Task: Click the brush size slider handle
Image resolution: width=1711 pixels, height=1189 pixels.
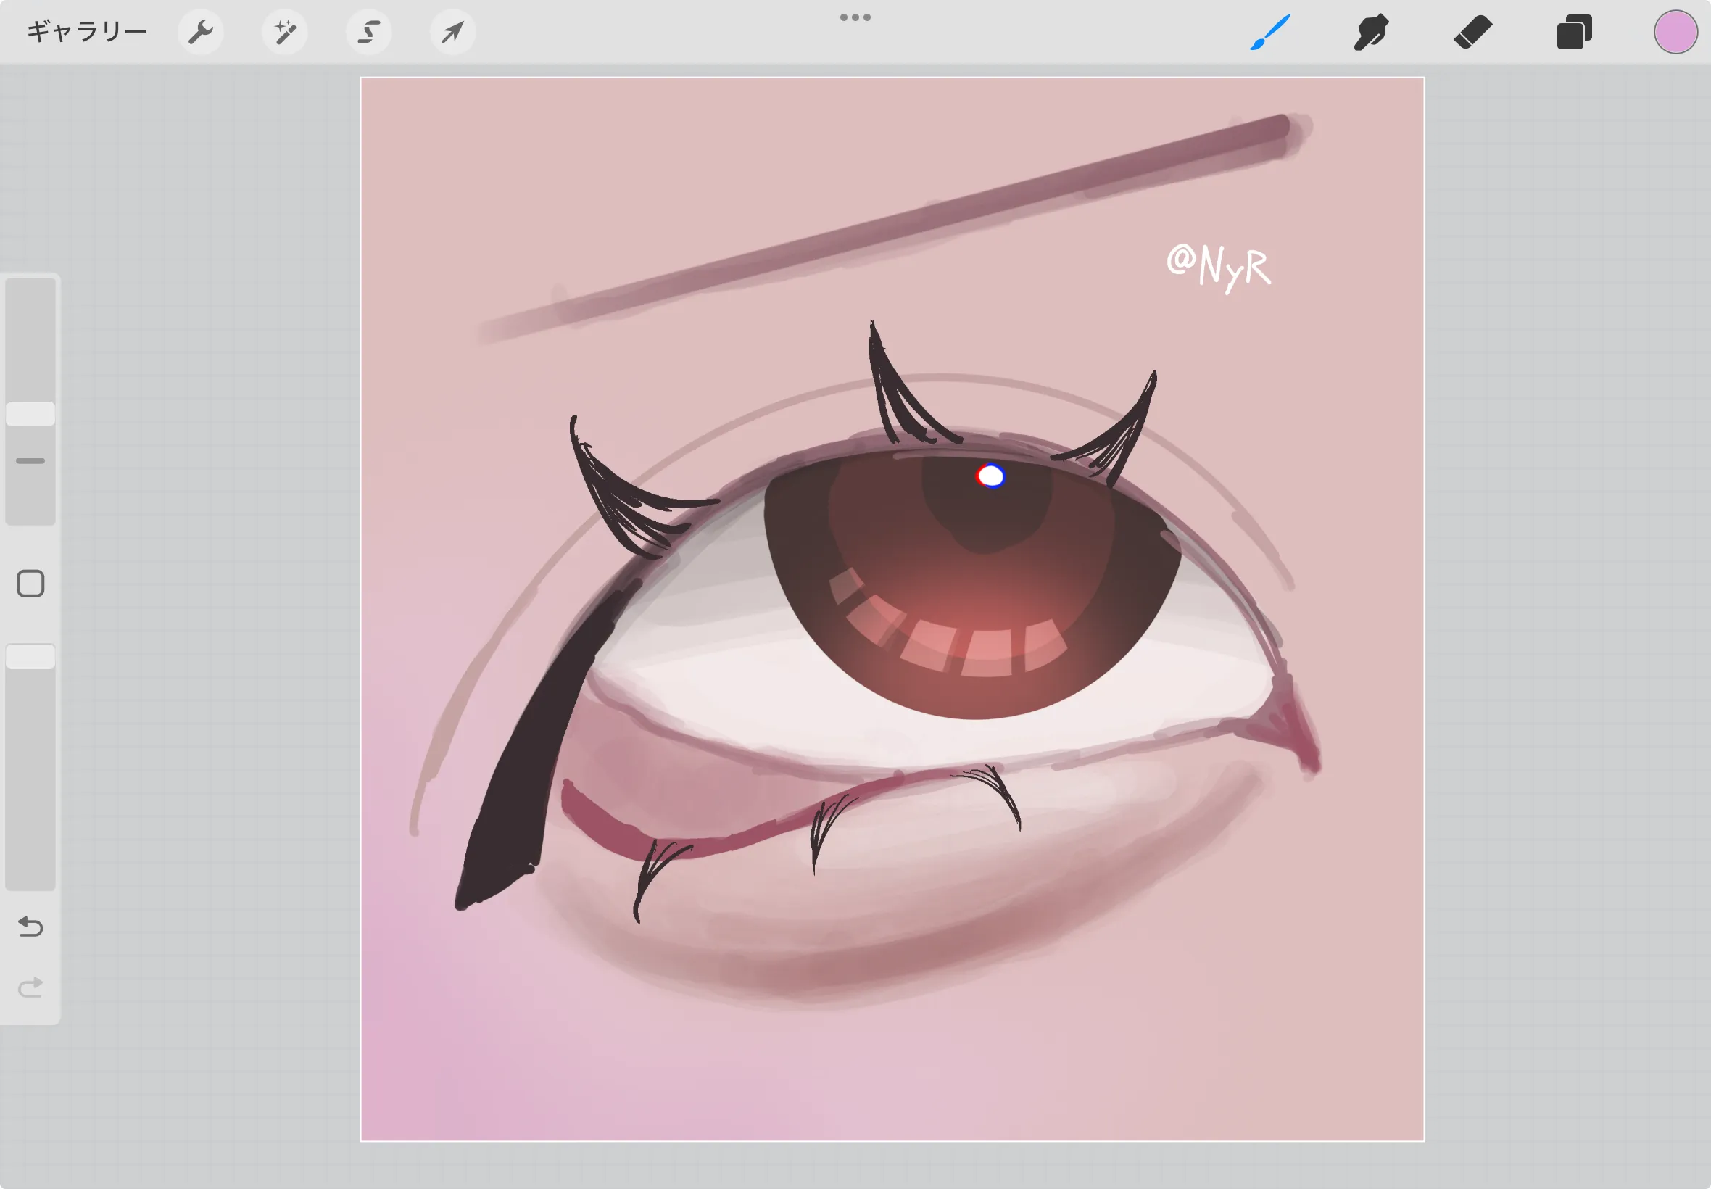Action: click(30, 414)
